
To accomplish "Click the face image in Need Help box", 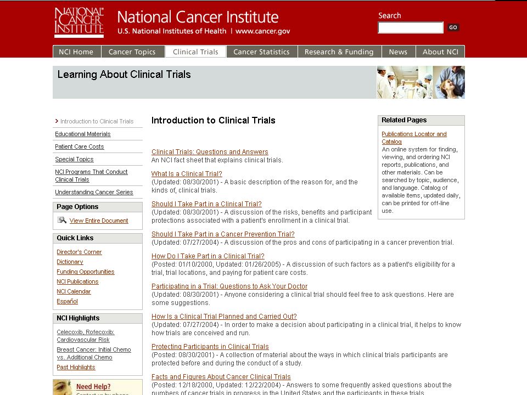I will coord(62,387).
